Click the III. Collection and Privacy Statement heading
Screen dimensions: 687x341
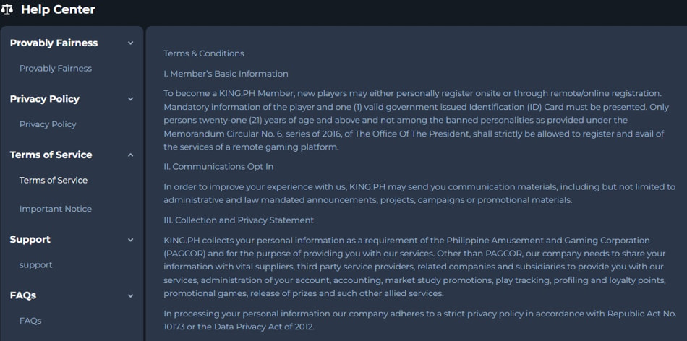pos(239,220)
